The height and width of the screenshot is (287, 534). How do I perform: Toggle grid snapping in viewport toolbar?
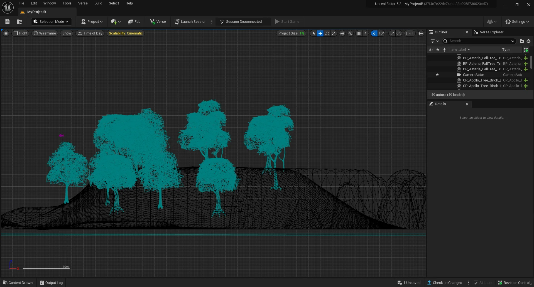pos(359,33)
